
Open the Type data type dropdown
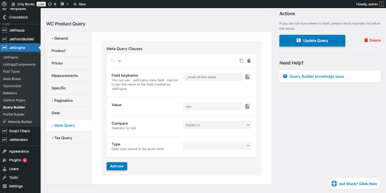pyautogui.click(x=217, y=145)
